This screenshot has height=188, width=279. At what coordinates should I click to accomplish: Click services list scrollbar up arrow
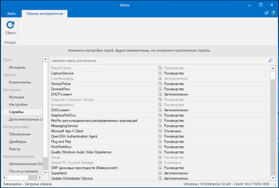[273, 68]
